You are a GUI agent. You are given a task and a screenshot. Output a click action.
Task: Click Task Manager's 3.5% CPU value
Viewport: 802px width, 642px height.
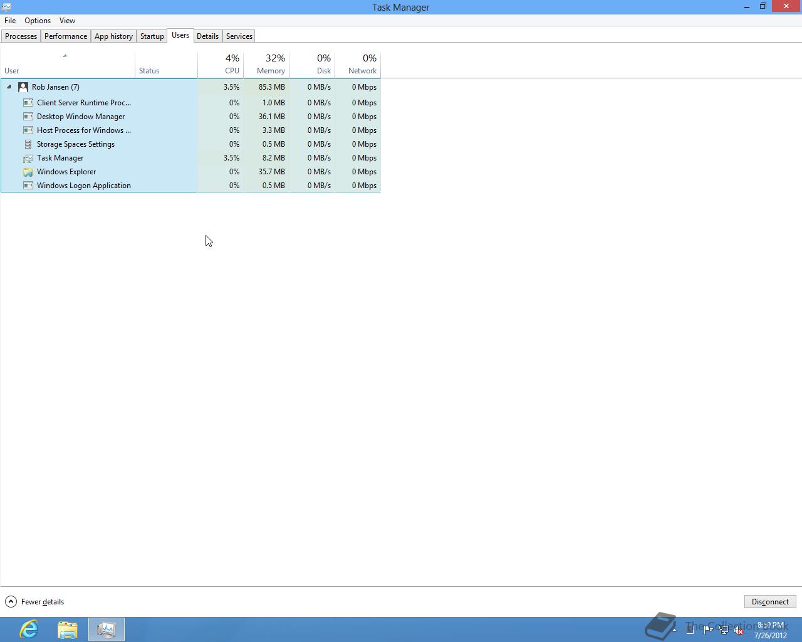(231, 158)
